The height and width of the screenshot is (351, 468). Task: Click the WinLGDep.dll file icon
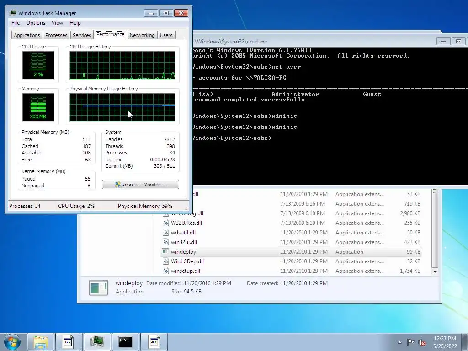click(x=165, y=261)
